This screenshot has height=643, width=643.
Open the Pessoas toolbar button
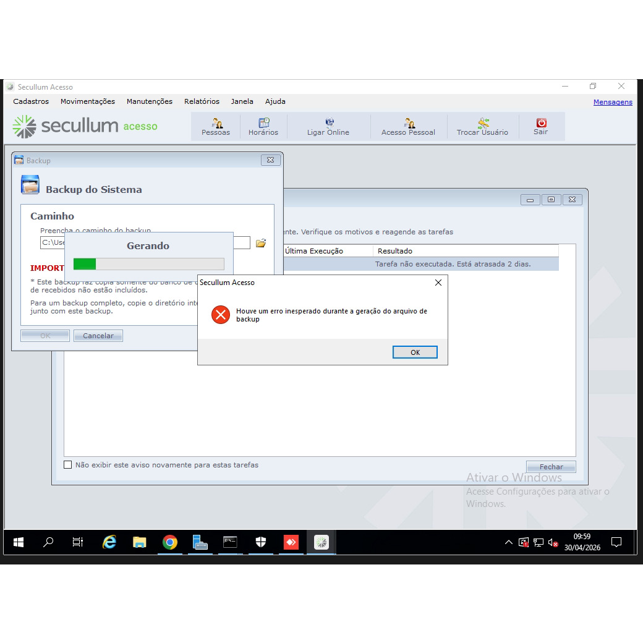pyautogui.click(x=216, y=127)
